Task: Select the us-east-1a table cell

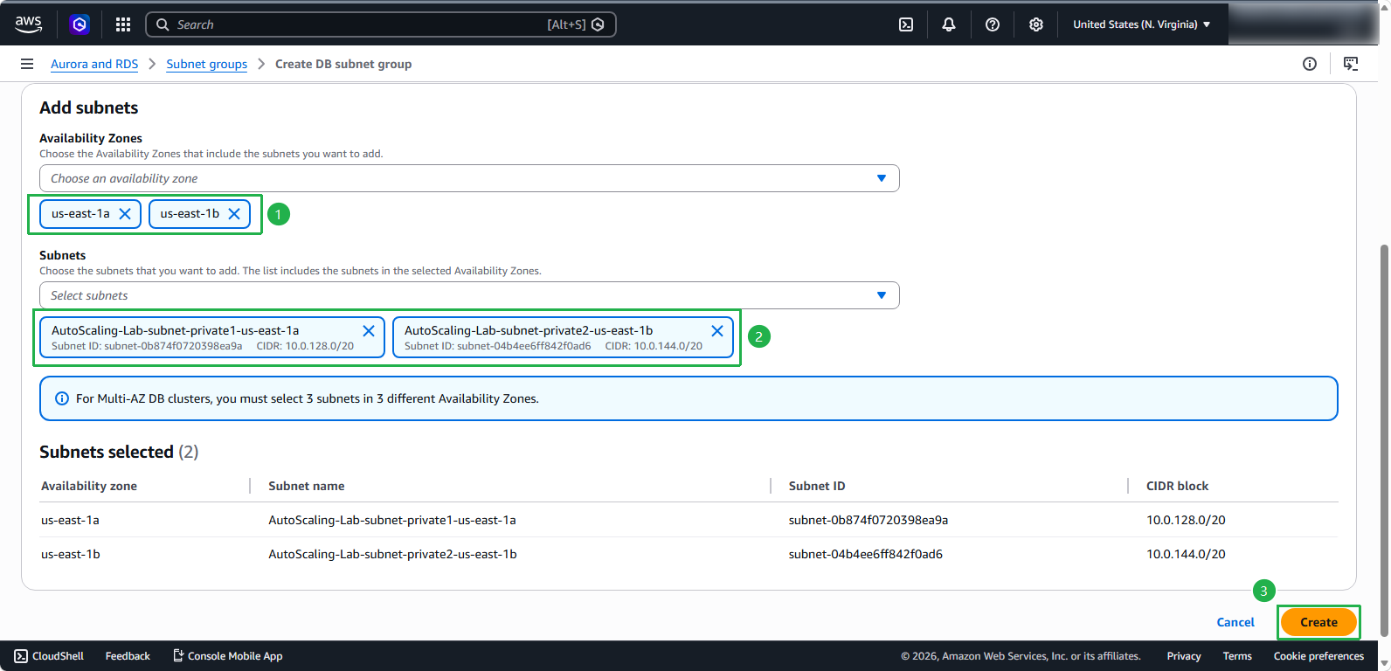Action: coord(70,520)
